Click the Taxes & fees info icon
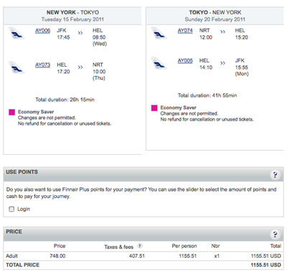This screenshot has width=287, height=272. (x=140, y=245)
